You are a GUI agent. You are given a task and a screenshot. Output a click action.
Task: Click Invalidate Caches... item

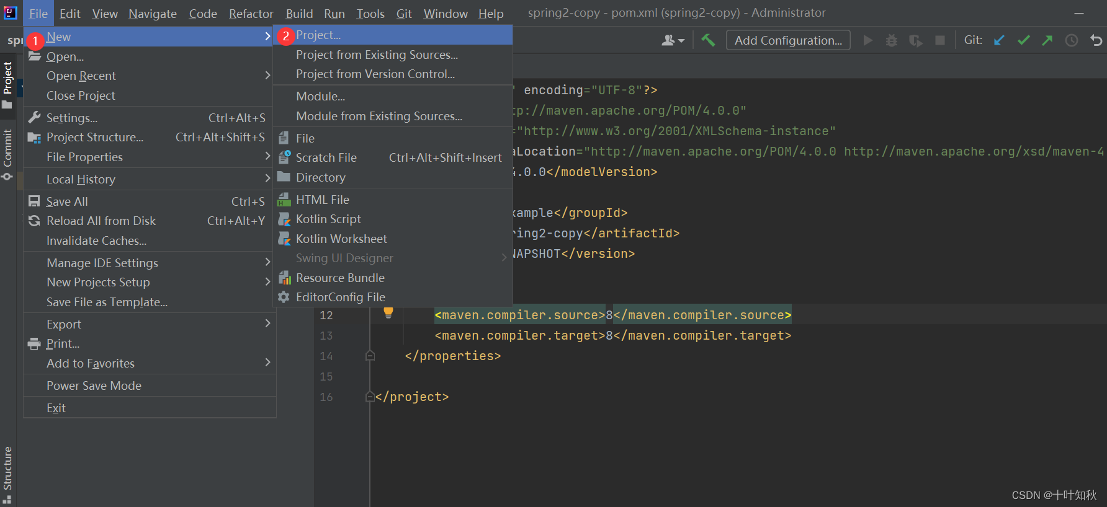(x=150, y=240)
